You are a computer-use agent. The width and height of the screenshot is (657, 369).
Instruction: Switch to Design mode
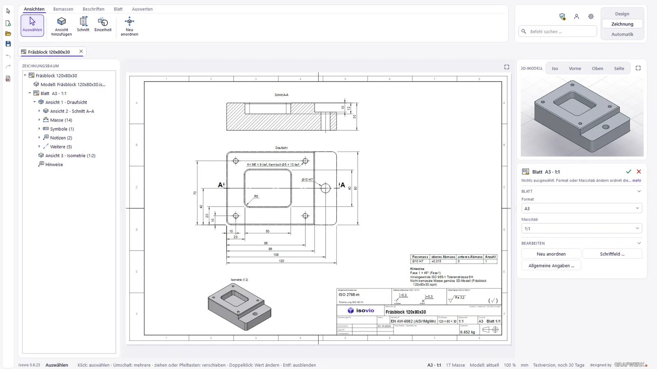(x=622, y=14)
